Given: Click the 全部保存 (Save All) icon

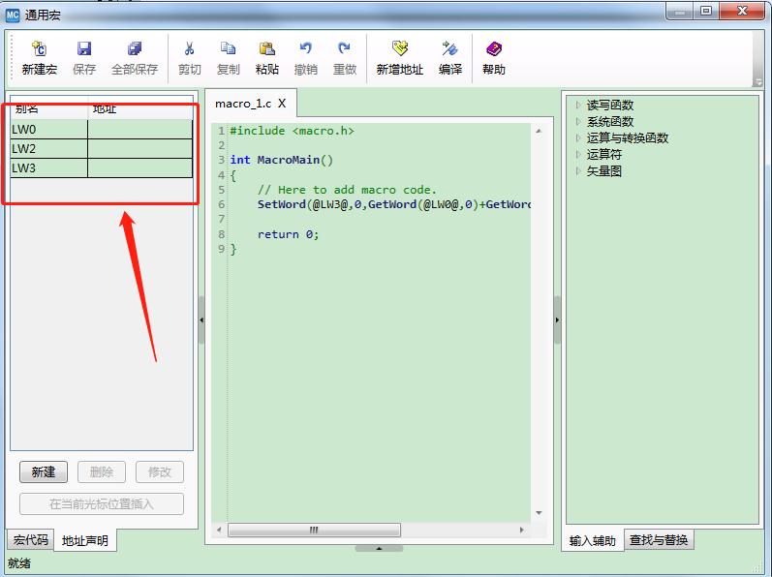Looking at the screenshot, I should [x=134, y=50].
